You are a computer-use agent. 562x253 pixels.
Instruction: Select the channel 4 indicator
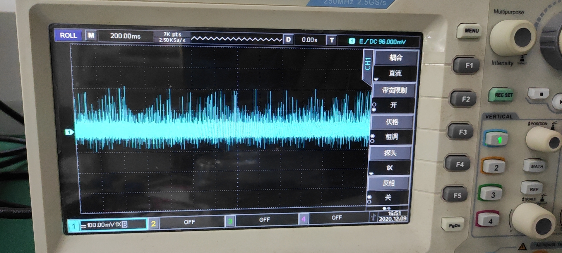coord(304,219)
